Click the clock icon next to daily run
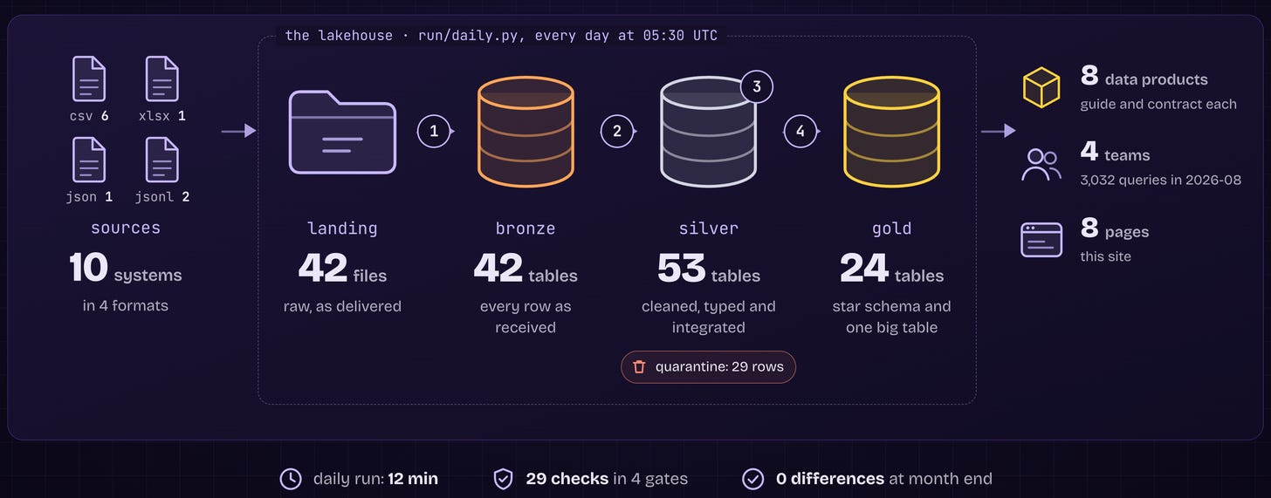 pyautogui.click(x=290, y=479)
